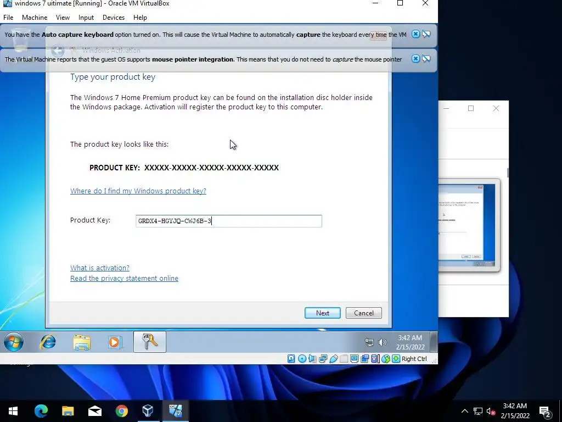Screen dimensions: 562x422
Task: Maximize the background VirtualBox Manager window
Action: pyautogui.click(x=471, y=108)
